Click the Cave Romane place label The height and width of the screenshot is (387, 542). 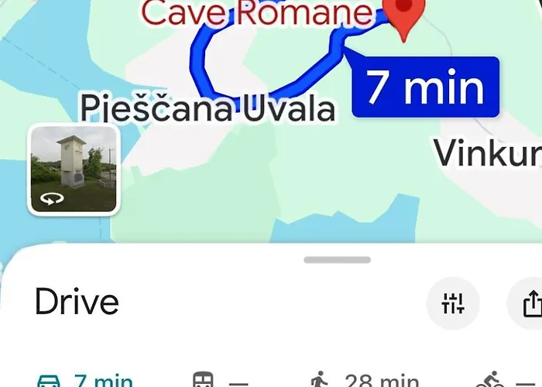[257, 12]
